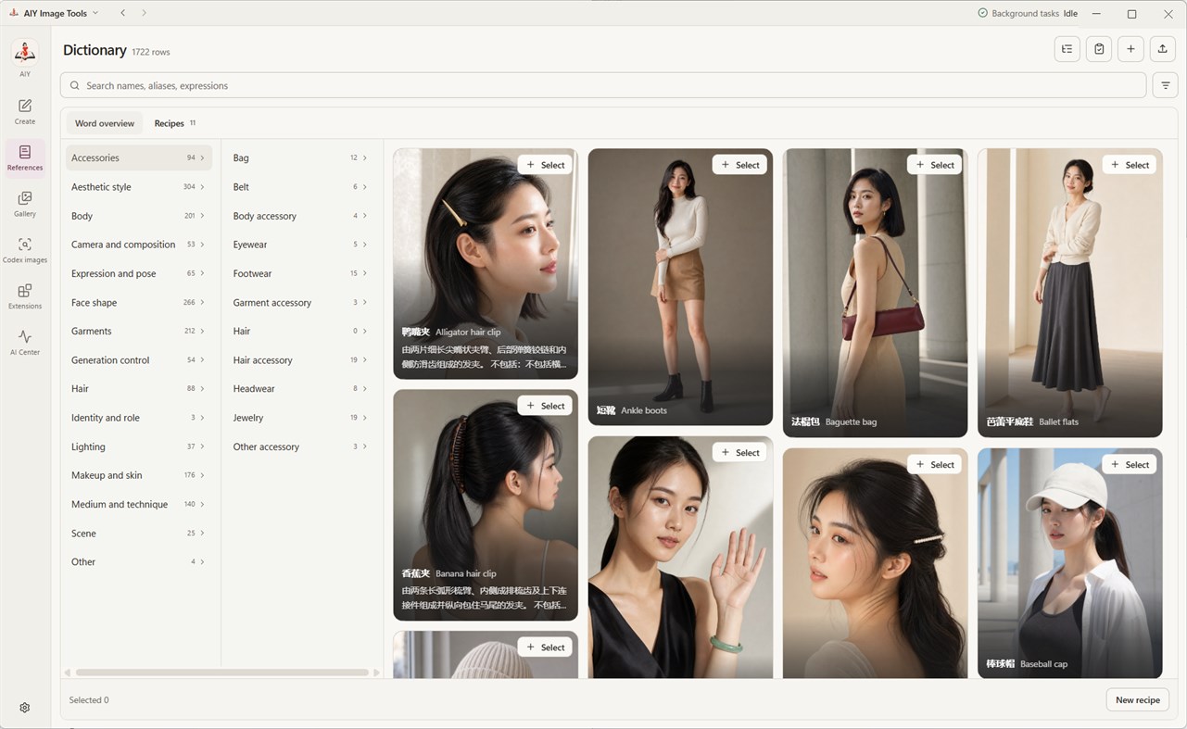Select the Garments category row
1187x729 pixels.
point(139,331)
